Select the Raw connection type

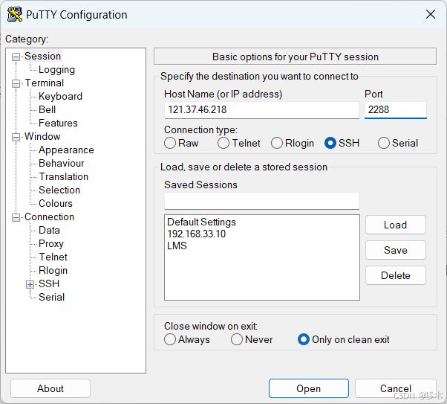tap(170, 143)
